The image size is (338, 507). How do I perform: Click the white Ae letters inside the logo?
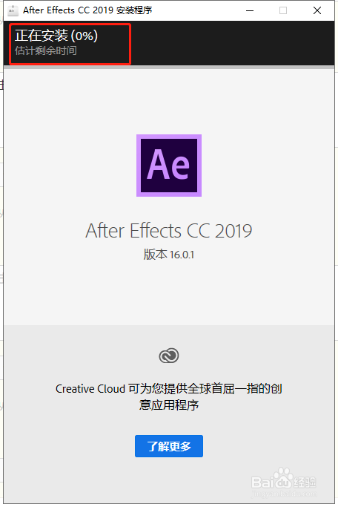[168, 165]
